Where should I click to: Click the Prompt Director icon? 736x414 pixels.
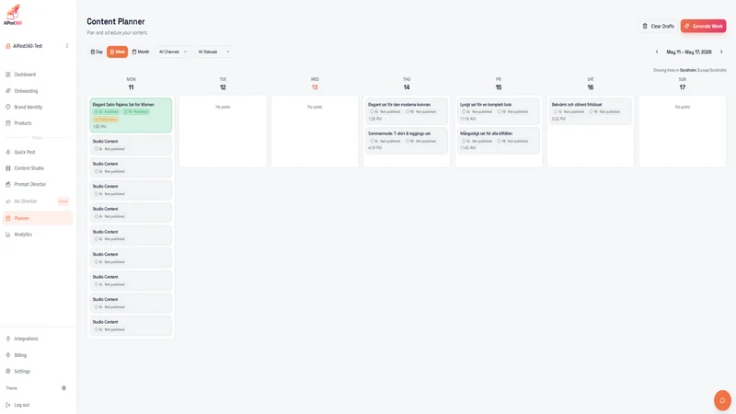[8, 185]
